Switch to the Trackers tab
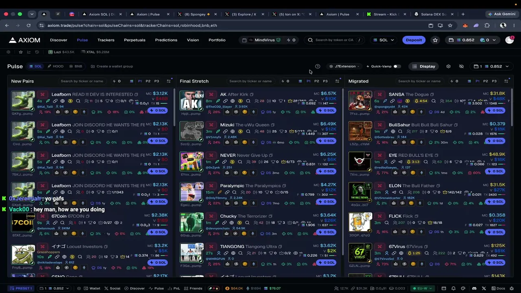Viewport: 521px width, 293px height. 106,40
